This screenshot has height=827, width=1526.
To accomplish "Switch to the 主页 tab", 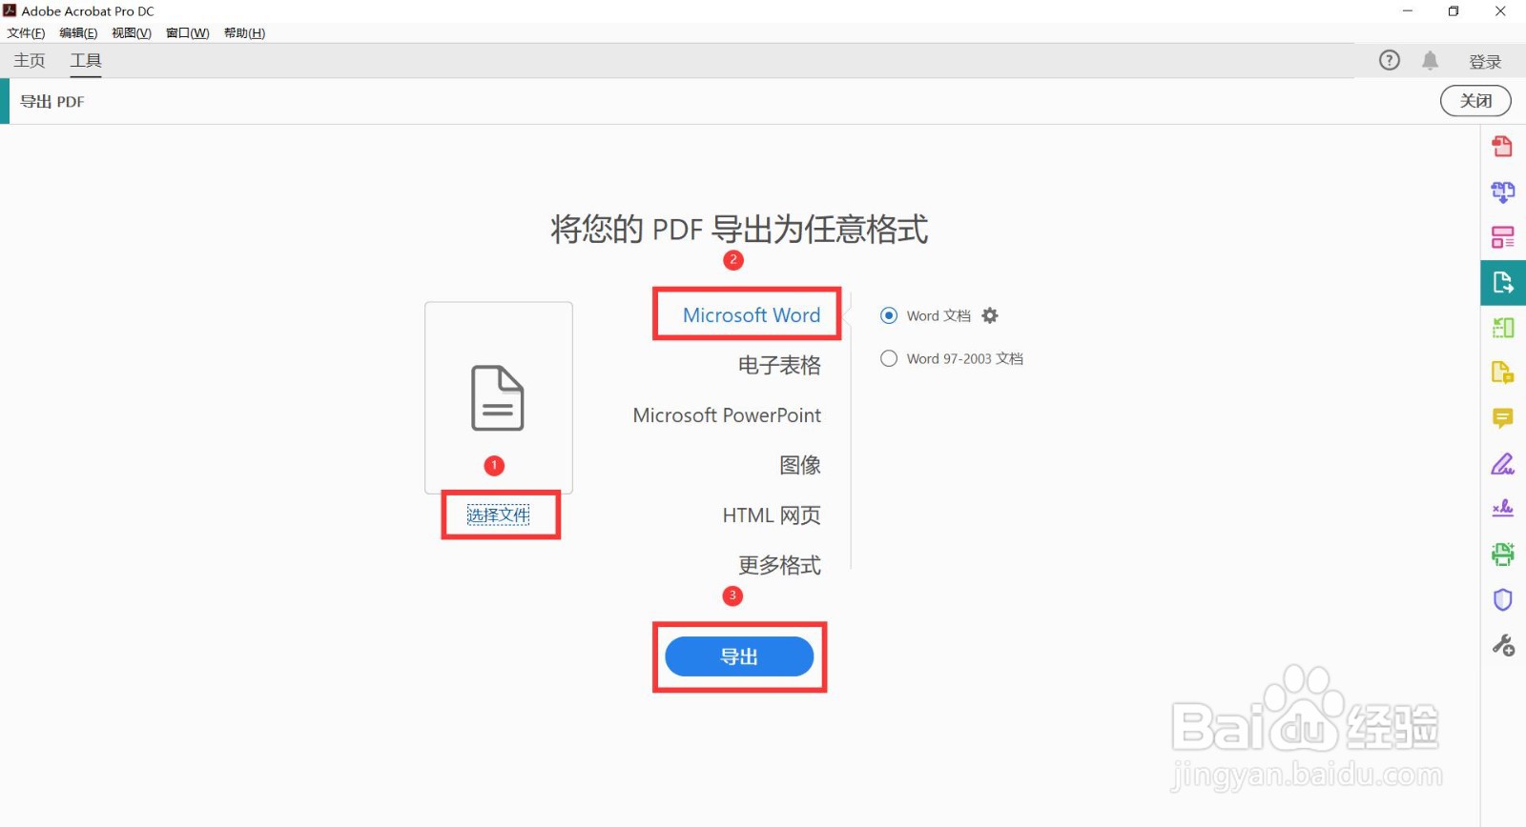I will pyautogui.click(x=30, y=60).
